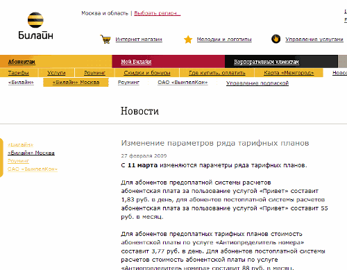Image resolution: width=347 pixels, height=270 pixels.
Task: Open the «Управление услугами» link
Action: [x=314, y=40]
